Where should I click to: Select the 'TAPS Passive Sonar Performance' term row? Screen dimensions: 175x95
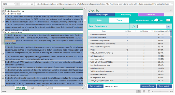point(129,72)
